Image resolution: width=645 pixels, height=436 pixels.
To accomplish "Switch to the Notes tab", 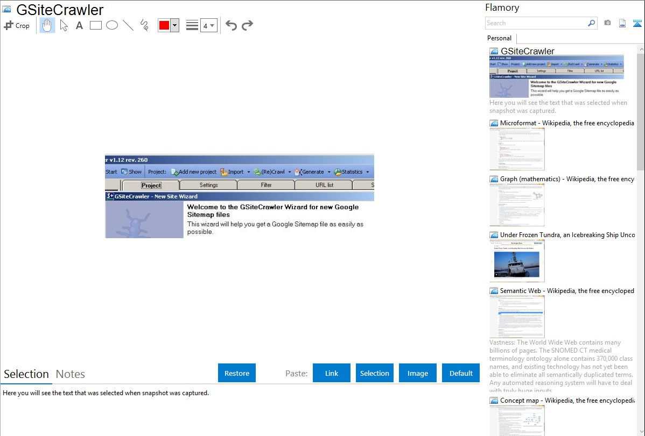I will (x=71, y=374).
